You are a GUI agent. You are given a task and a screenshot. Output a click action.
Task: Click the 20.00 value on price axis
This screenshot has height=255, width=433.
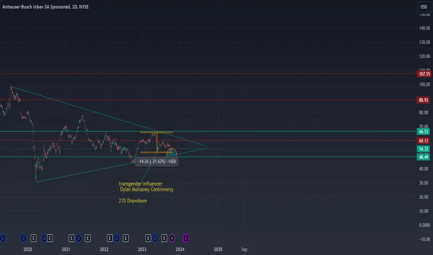point(424,197)
